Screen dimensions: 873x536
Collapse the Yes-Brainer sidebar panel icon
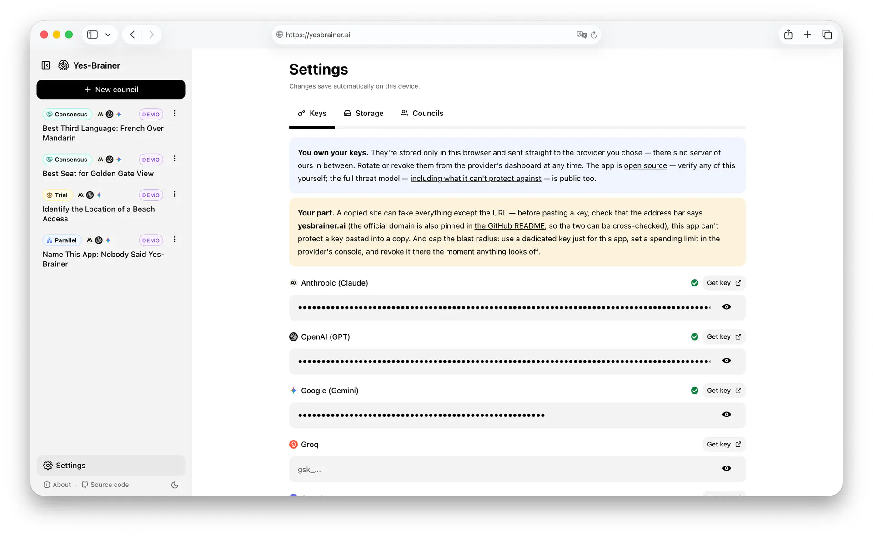(x=46, y=65)
